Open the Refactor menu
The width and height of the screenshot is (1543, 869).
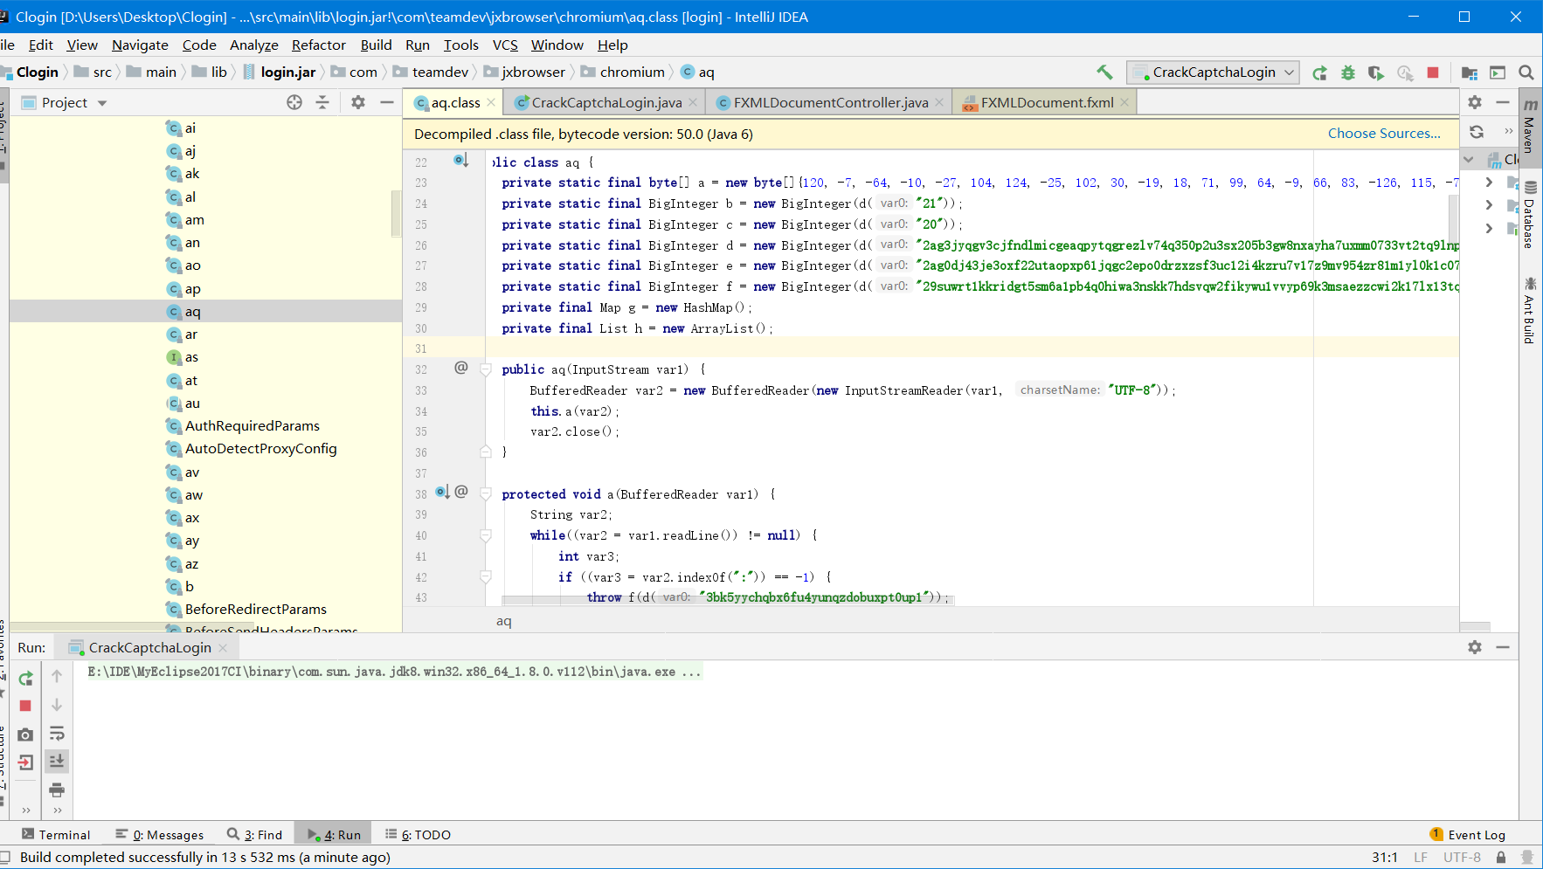coord(319,45)
